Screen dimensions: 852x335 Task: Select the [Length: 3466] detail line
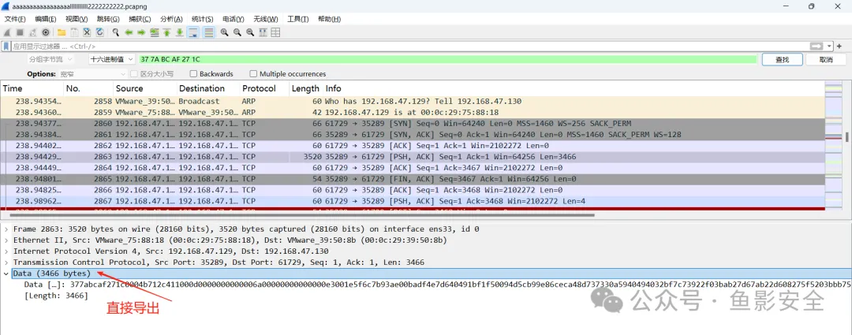point(56,295)
